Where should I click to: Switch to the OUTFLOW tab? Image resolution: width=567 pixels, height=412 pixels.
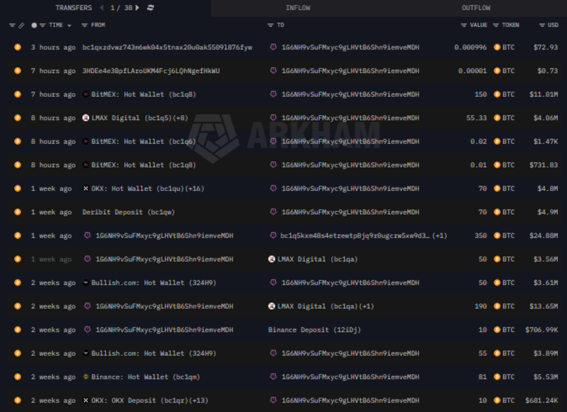click(x=476, y=8)
